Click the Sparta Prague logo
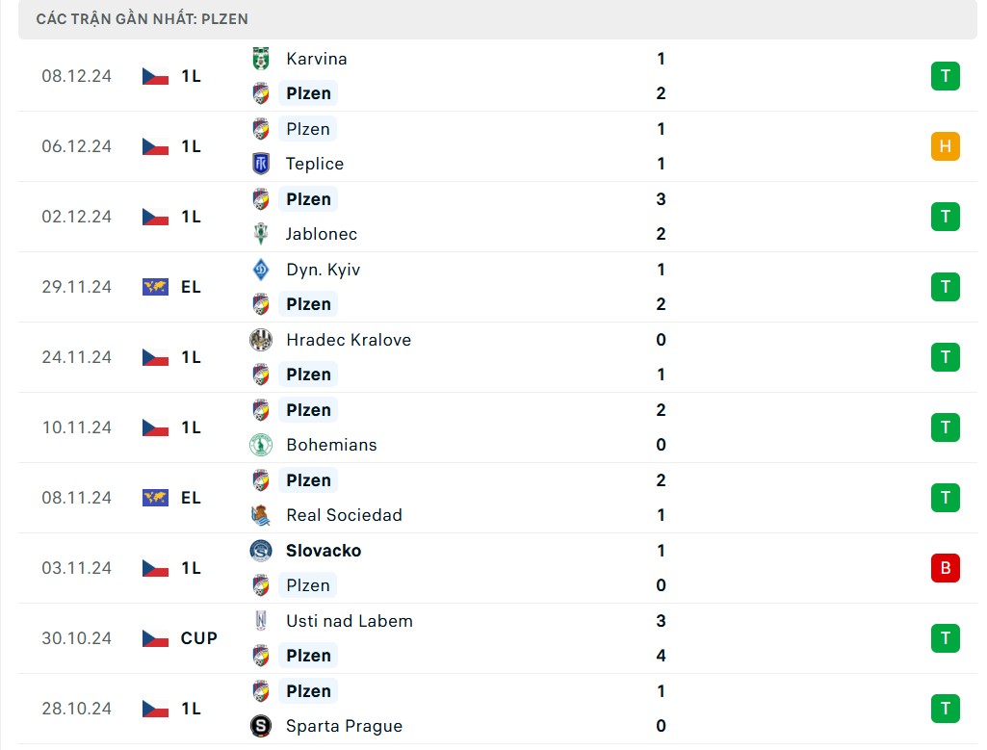 (x=260, y=726)
